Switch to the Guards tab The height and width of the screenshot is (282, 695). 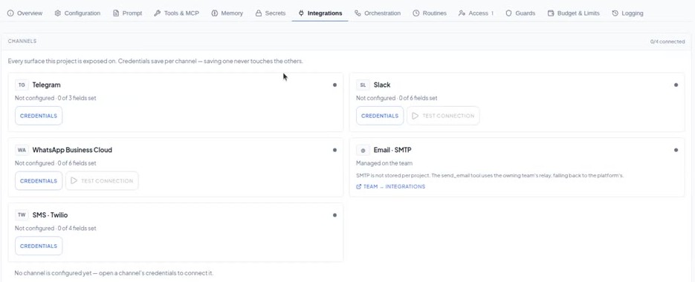point(520,13)
